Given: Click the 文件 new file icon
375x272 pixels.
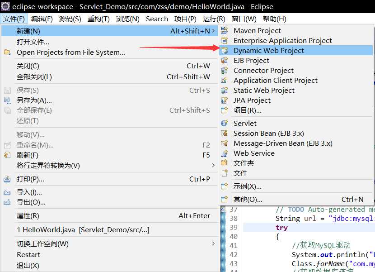Looking at the screenshot, I should click(x=224, y=173).
